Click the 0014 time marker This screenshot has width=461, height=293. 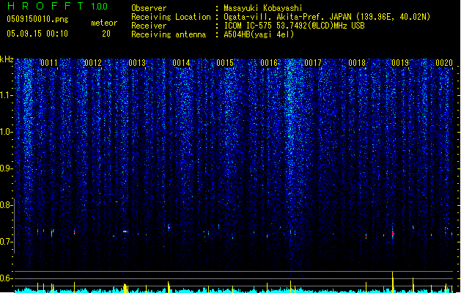[181, 63]
